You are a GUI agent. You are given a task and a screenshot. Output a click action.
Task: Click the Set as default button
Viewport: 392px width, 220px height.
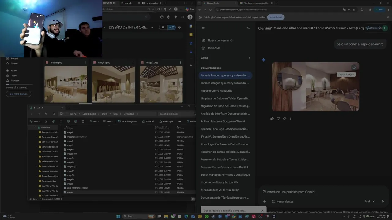tap(276, 17)
